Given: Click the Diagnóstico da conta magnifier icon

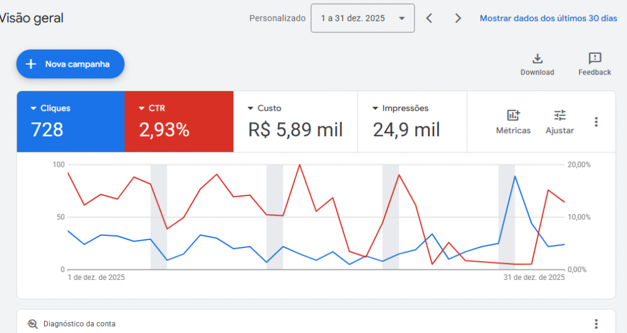Looking at the screenshot, I should [x=32, y=324].
